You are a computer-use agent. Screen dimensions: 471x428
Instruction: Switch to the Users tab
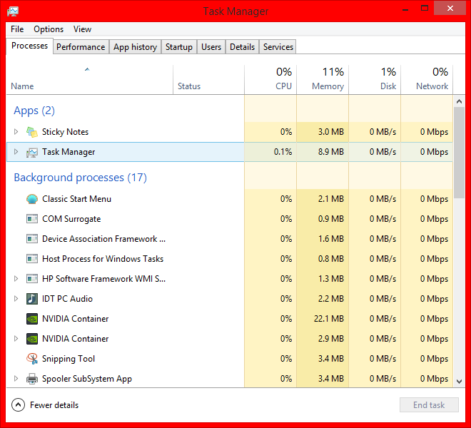[x=211, y=47]
